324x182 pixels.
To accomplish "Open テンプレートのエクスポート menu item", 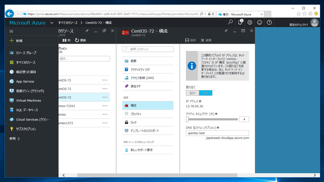I will coord(148,131).
